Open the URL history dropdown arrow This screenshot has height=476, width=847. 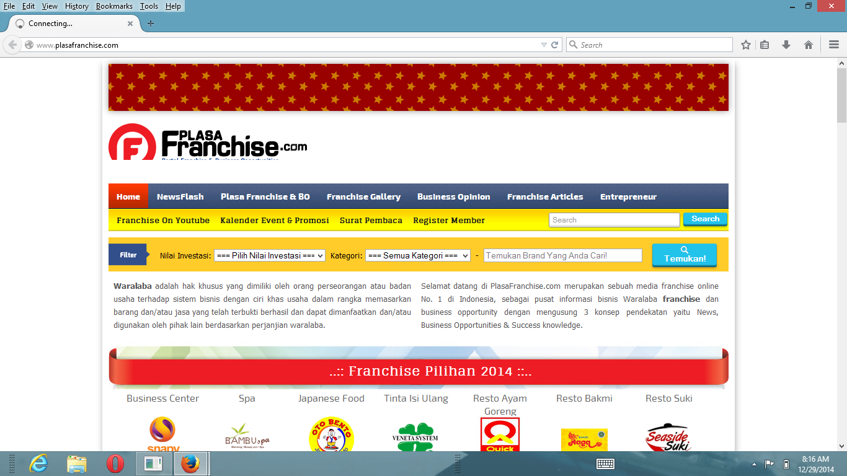coord(544,45)
